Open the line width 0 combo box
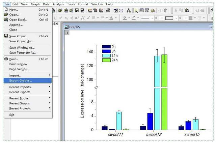The width and height of the screenshot is (216, 143). tap(159, 18)
